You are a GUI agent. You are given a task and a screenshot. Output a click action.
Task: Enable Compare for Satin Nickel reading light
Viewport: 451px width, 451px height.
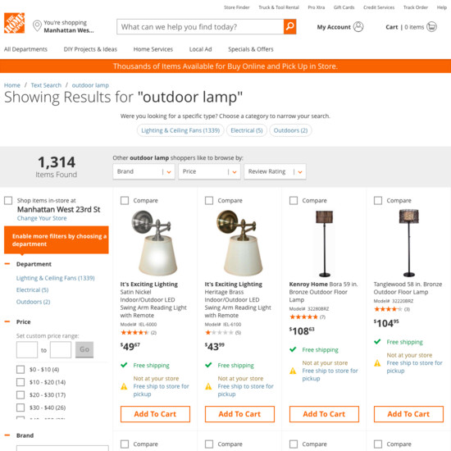point(125,200)
